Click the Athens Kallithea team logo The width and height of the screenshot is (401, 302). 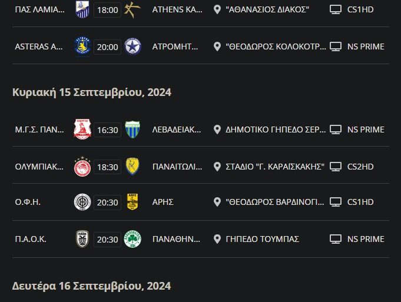(x=132, y=9)
